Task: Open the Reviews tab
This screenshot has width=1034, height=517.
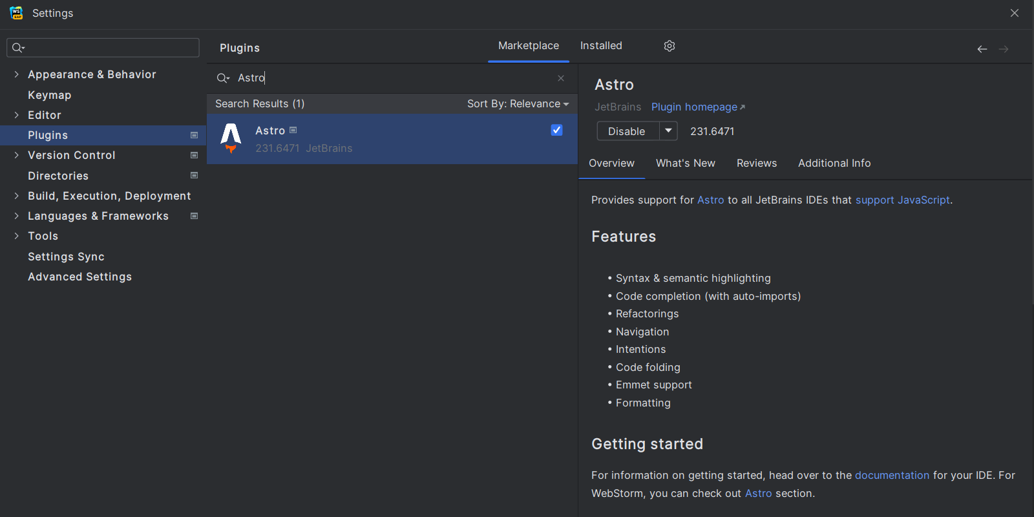Action: 756,164
